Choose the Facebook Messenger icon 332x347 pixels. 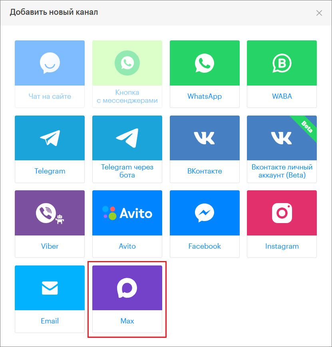[205, 213]
